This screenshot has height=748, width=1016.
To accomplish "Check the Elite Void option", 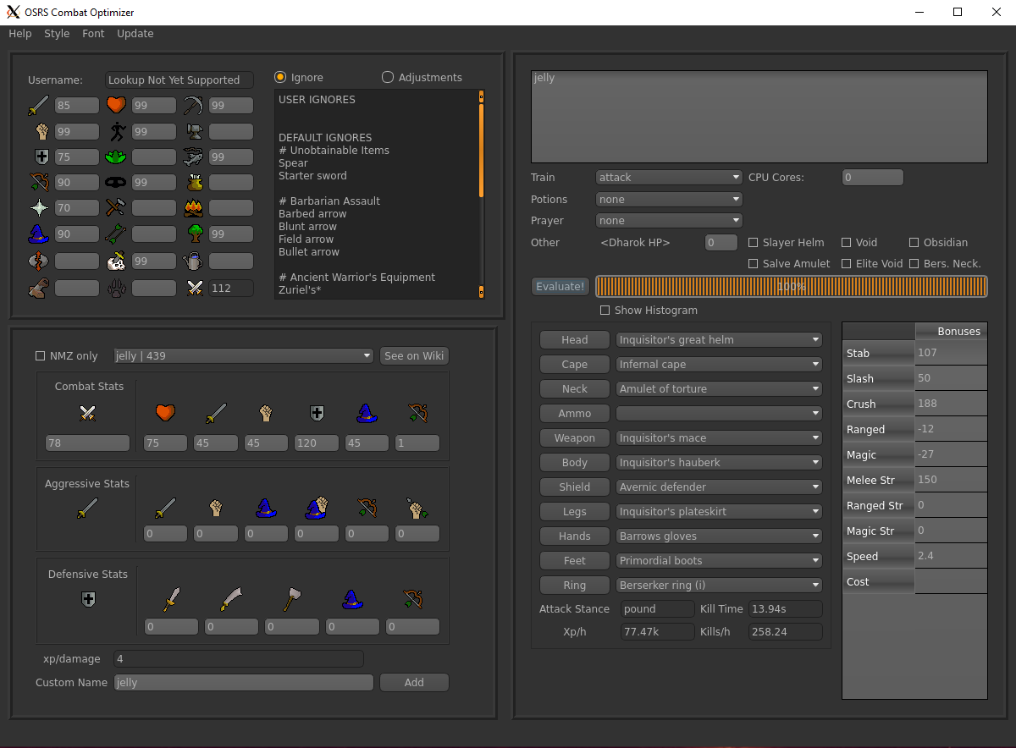I will (x=846, y=264).
